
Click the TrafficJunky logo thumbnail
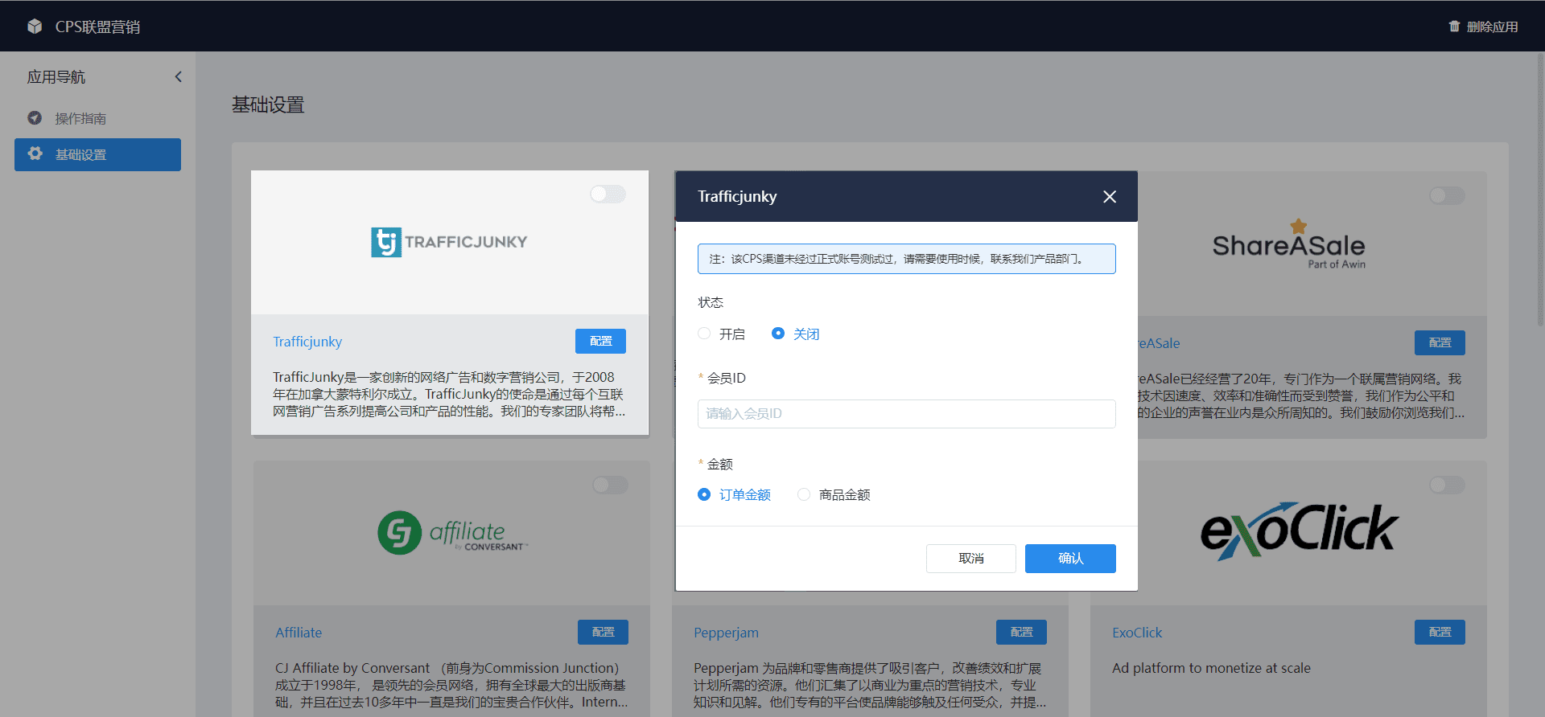pyautogui.click(x=449, y=242)
